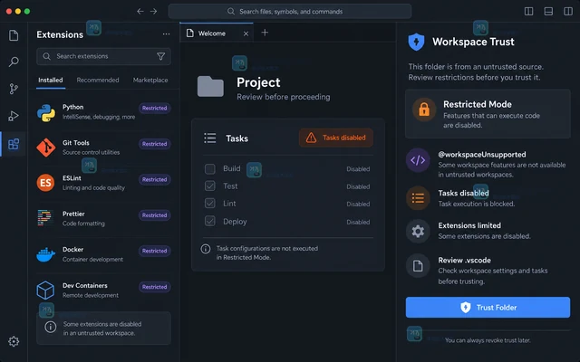Click the Workspace Trust shield icon
The width and height of the screenshot is (580, 362).
point(417,42)
